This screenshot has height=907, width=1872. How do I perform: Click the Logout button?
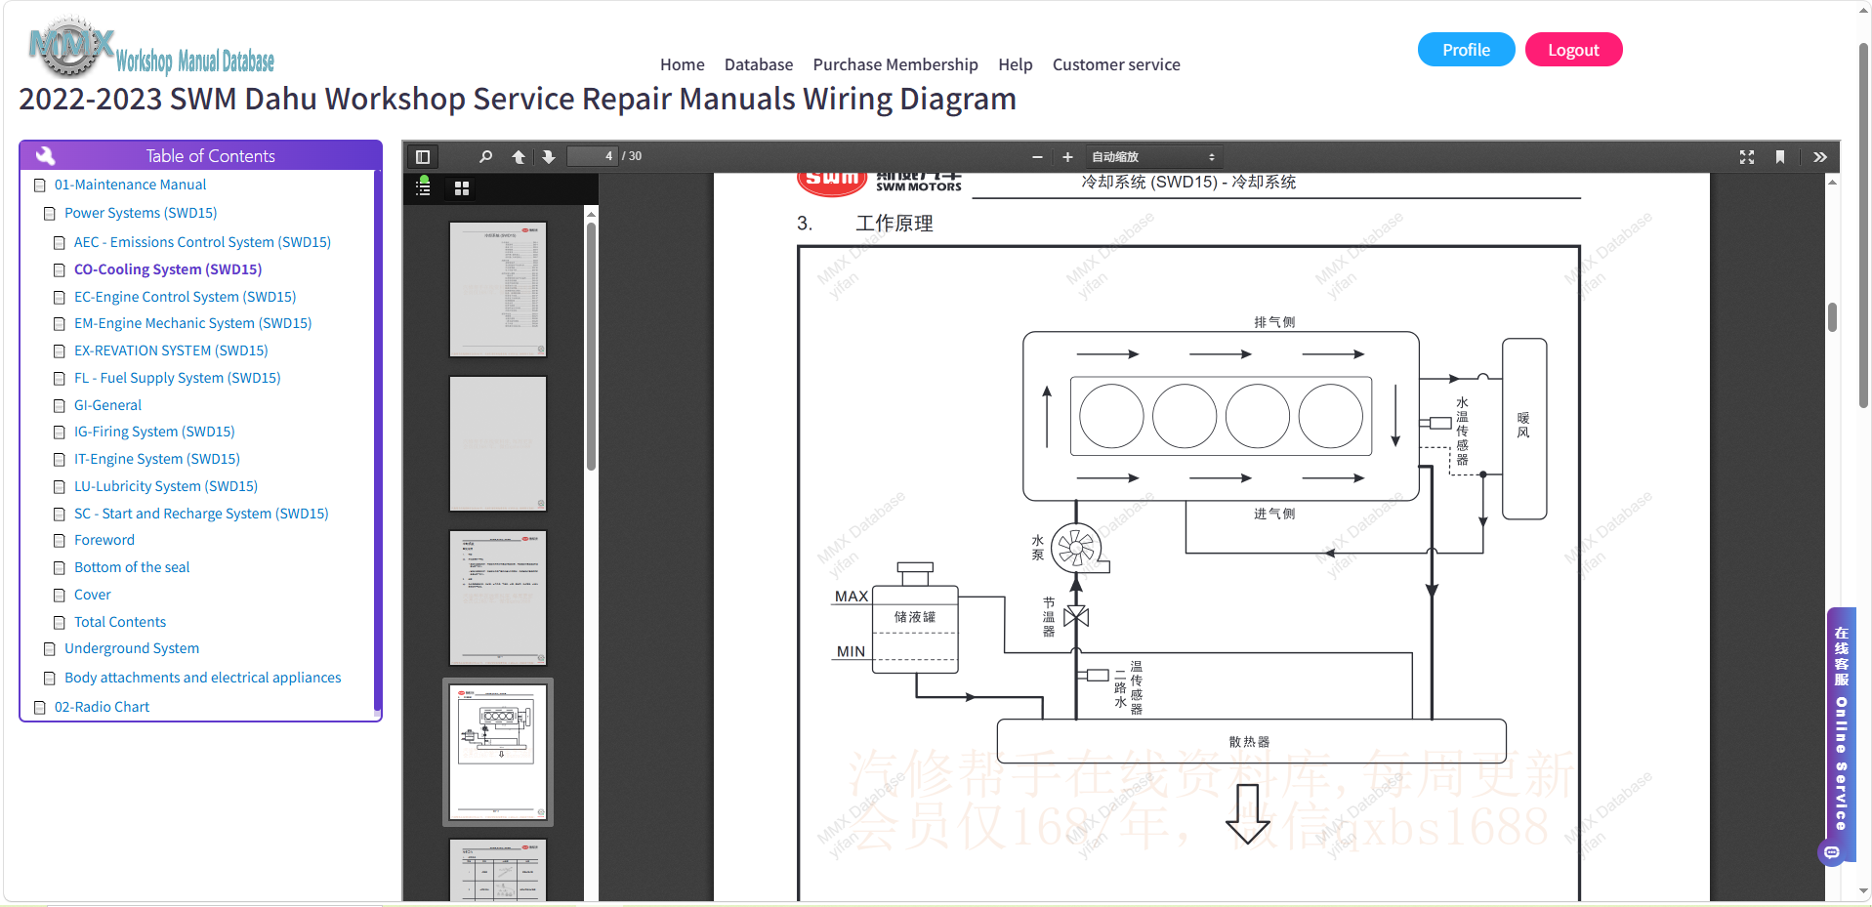pos(1572,50)
